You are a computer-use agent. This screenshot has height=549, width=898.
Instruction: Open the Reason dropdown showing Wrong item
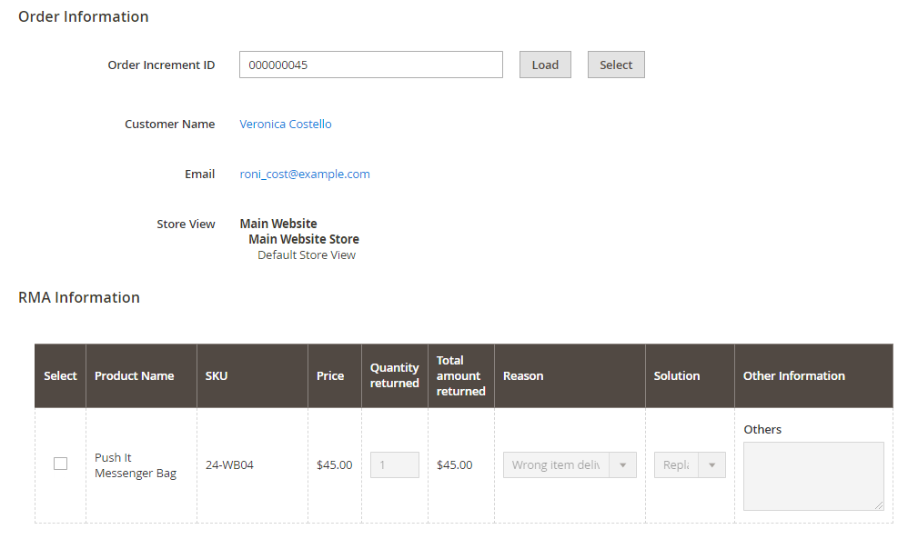coord(569,465)
